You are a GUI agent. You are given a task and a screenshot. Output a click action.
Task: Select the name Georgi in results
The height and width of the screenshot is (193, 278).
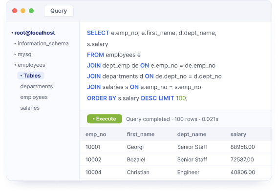(135, 147)
